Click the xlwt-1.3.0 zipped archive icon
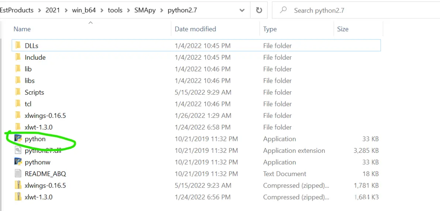 tap(18, 197)
